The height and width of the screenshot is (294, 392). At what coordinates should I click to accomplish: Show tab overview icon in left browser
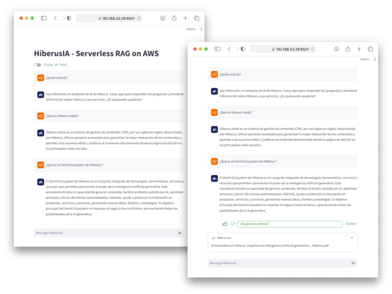tap(197, 18)
